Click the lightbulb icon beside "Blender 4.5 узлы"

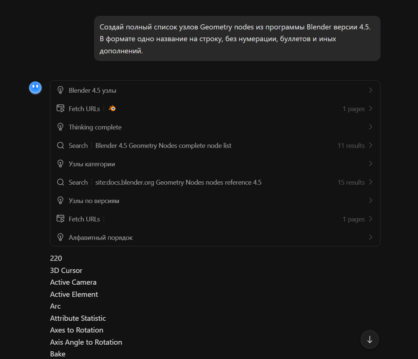tap(61, 90)
